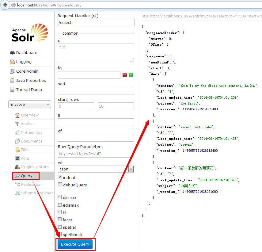Open the Schema Browser section
This screenshot has width=262, height=252.
pyautogui.click(x=35, y=193)
